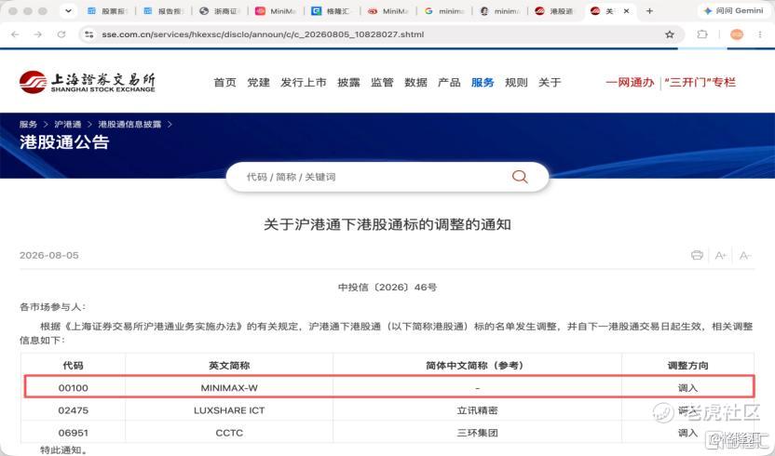Open the 发行上市 navigation item
775x456 pixels.
click(x=304, y=83)
